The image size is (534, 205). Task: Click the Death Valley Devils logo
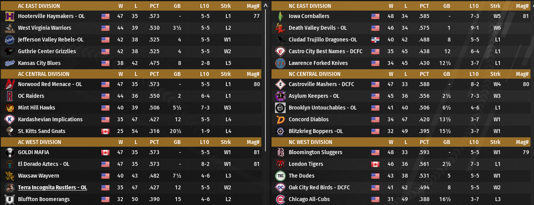coord(280,28)
